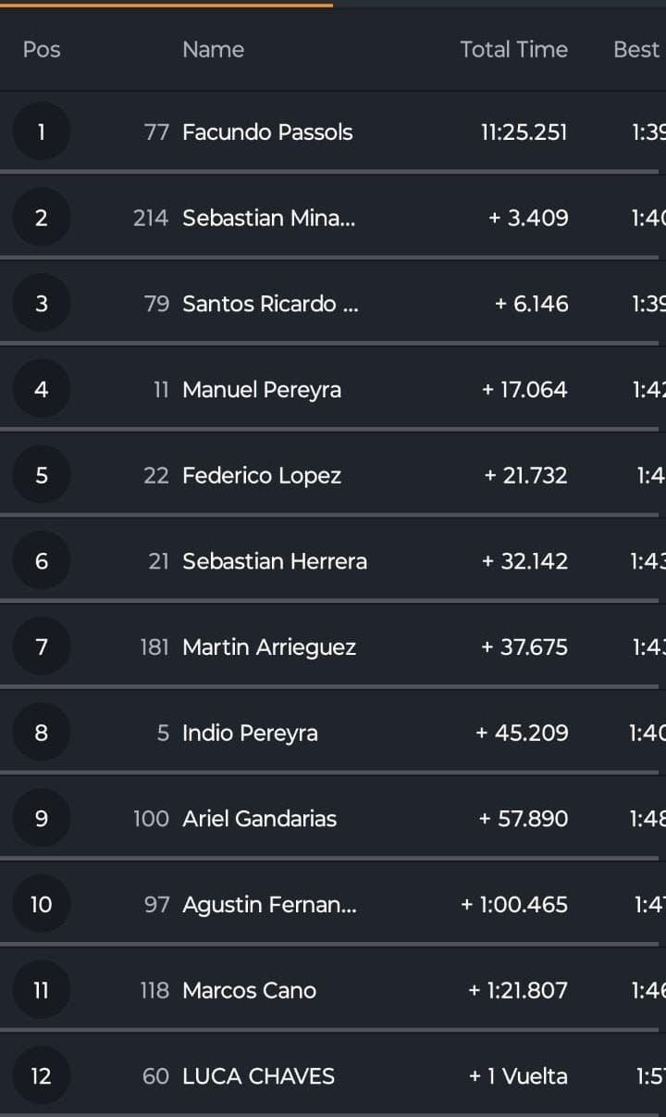Click position 8 circle badge

[41, 733]
